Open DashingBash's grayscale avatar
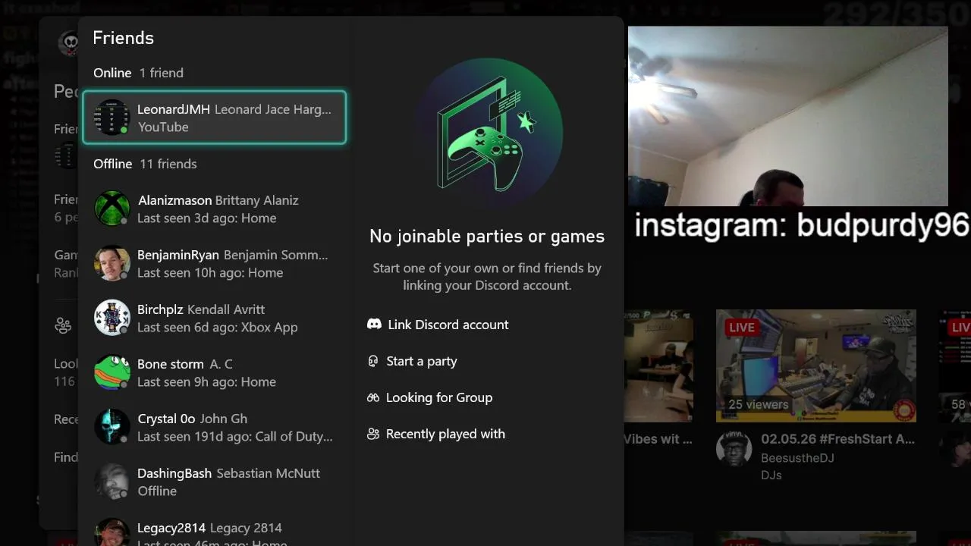Screen dimensions: 971x546 [x=112, y=482]
